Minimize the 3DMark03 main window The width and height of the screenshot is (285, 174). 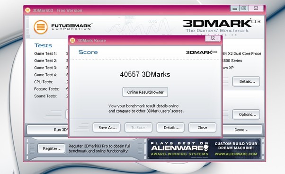pos(235,8)
